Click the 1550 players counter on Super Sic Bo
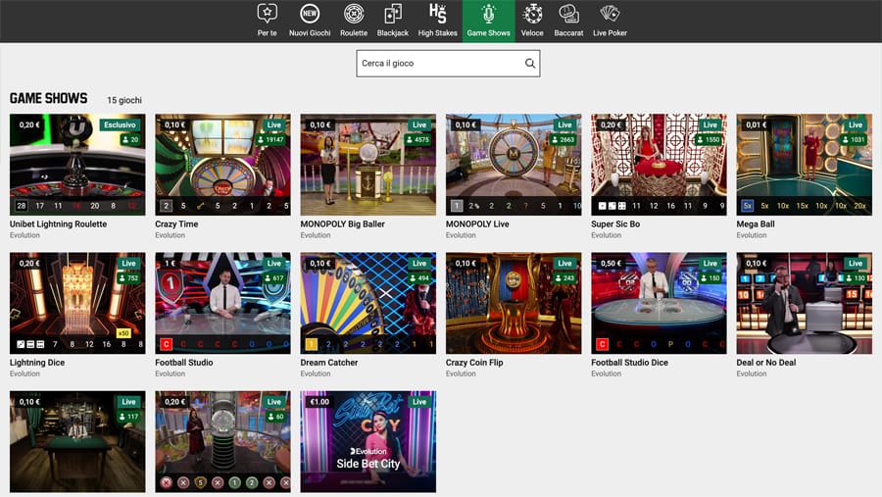The image size is (882, 497). 709,139
